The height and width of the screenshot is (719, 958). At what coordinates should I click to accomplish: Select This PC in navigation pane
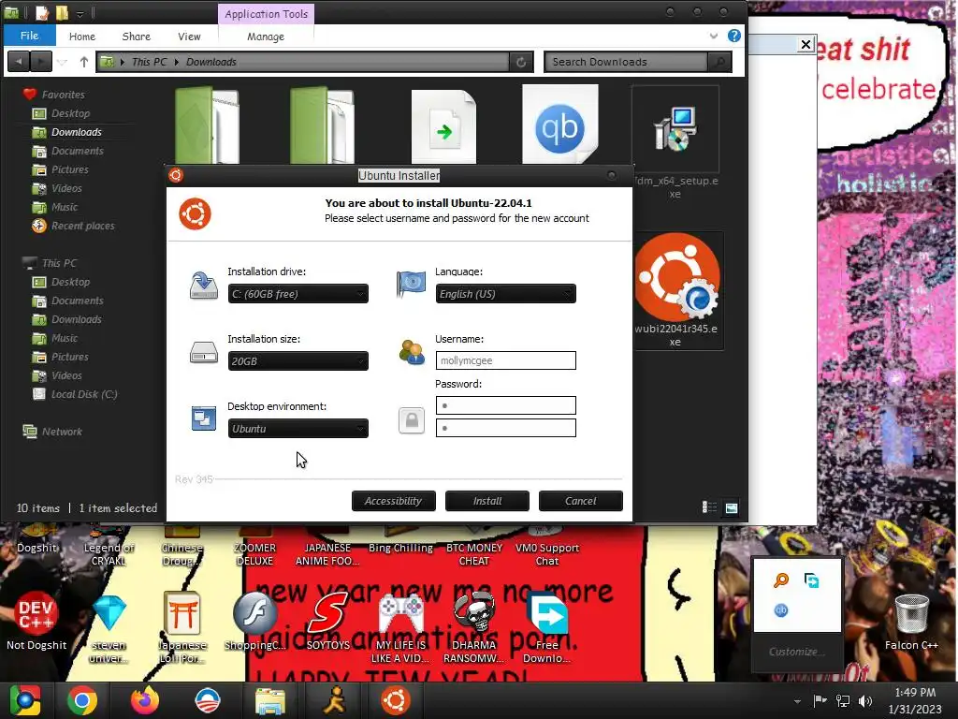coord(59,263)
